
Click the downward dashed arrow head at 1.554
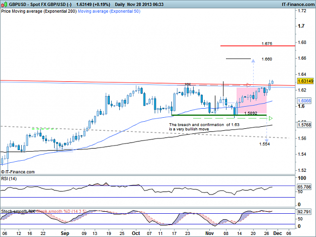point(266,140)
